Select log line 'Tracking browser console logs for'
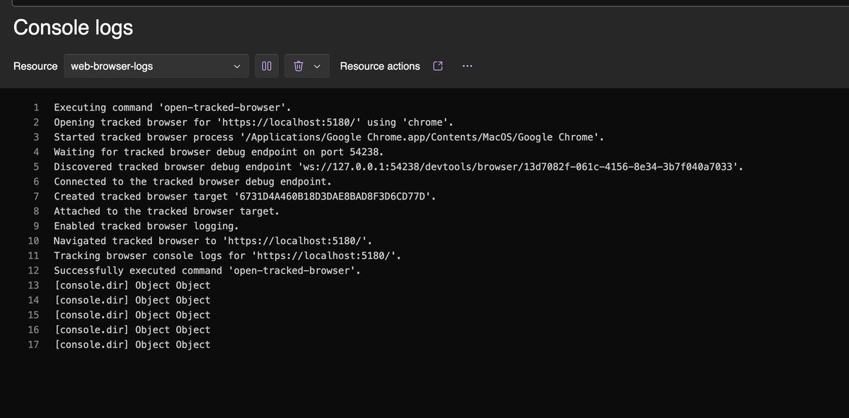 [x=228, y=255]
